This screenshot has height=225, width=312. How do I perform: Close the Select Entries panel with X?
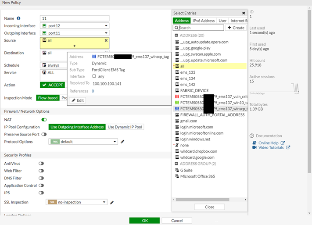coord(244,13)
